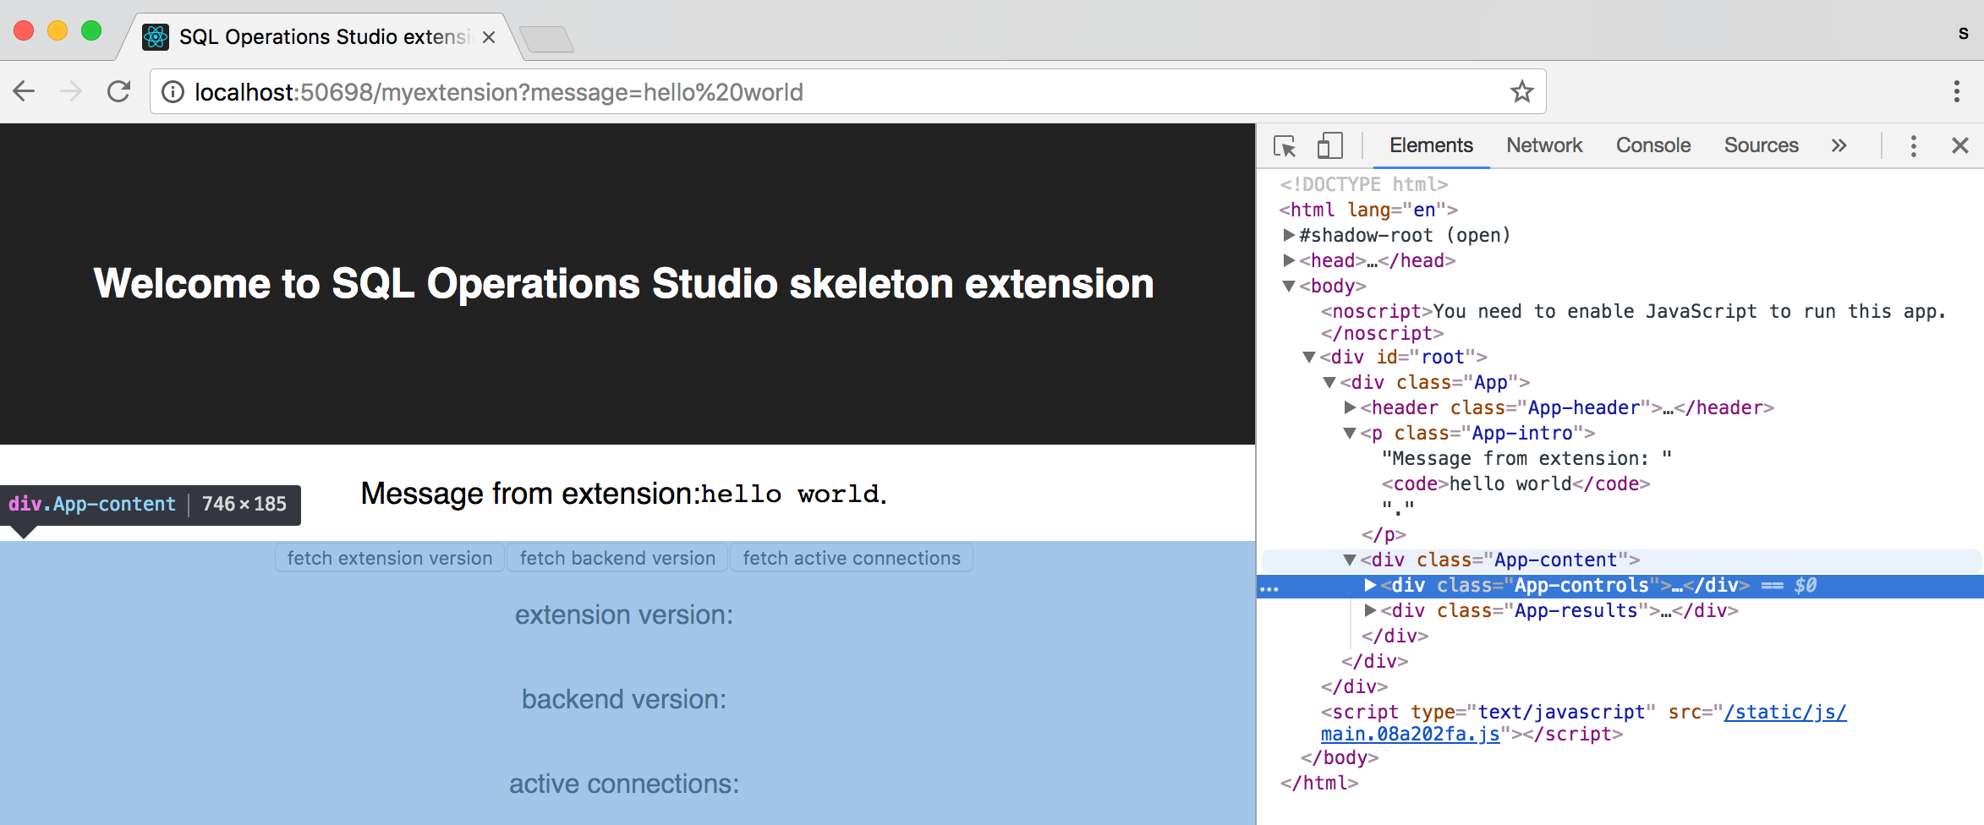Open the Console tab

point(1652,145)
